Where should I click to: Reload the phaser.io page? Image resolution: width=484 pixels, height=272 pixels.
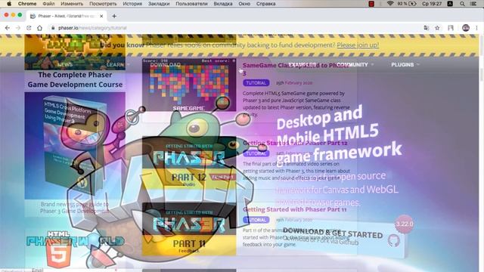click(29, 28)
